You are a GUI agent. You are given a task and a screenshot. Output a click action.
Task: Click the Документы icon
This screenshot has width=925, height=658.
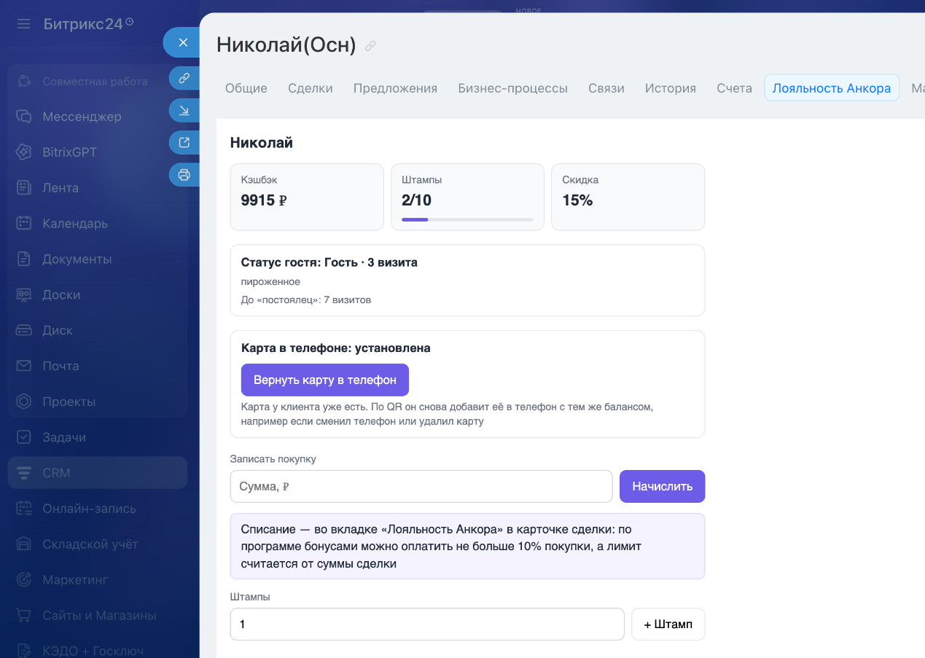[24, 259]
